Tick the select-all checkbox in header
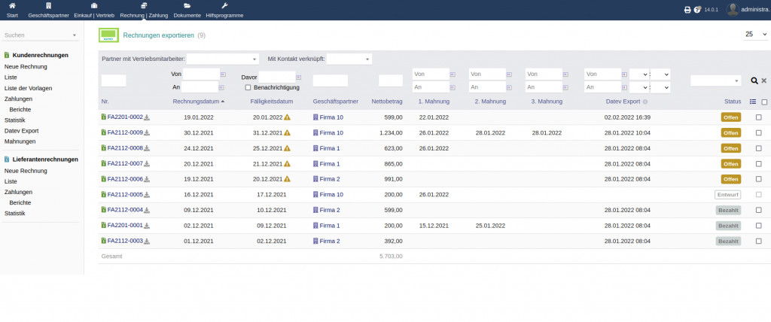The image size is (771, 322). (764, 102)
